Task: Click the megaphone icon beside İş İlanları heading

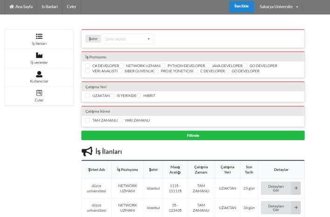Action: click(87, 151)
